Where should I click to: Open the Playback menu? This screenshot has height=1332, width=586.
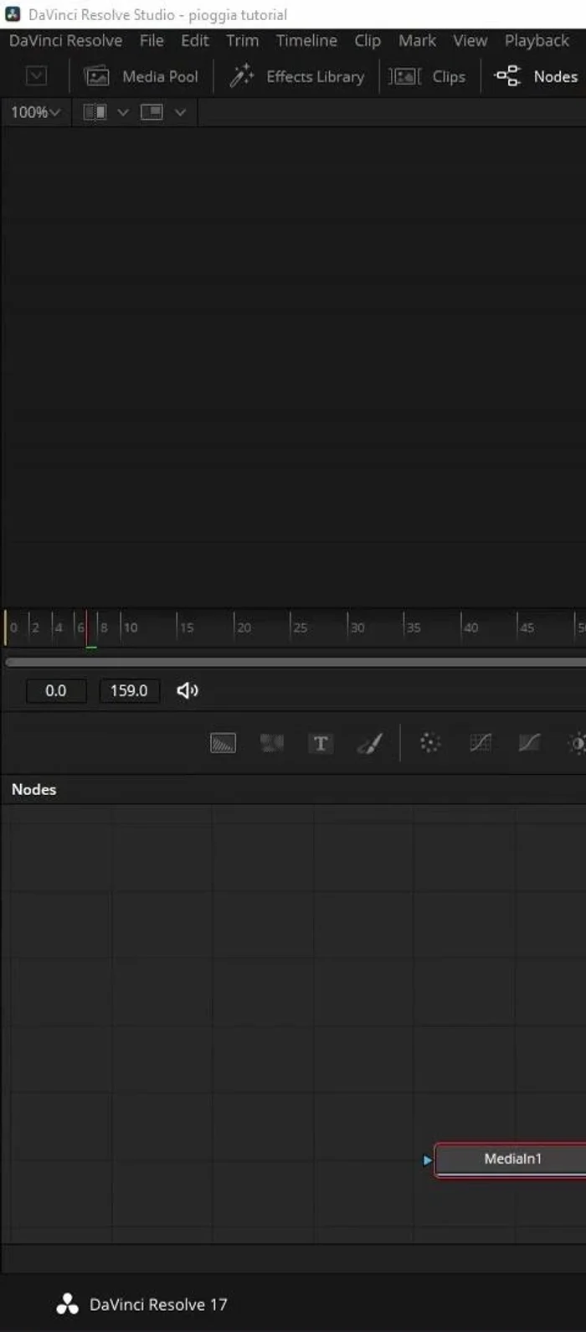tap(536, 40)
